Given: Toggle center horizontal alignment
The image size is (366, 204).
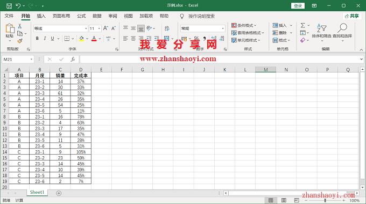Looking at the screenshot, I should pos(133,39).
